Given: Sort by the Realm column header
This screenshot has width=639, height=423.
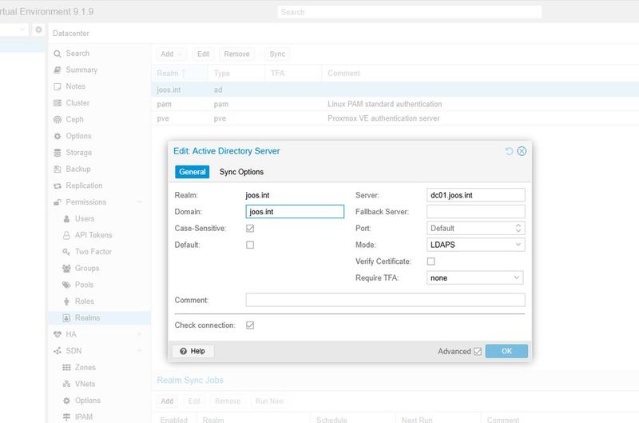Looking at the screenshot, I should coord(179,74).
